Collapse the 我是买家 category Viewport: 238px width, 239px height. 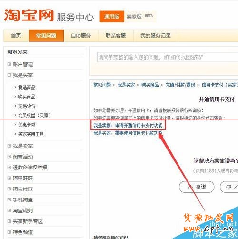9,75
